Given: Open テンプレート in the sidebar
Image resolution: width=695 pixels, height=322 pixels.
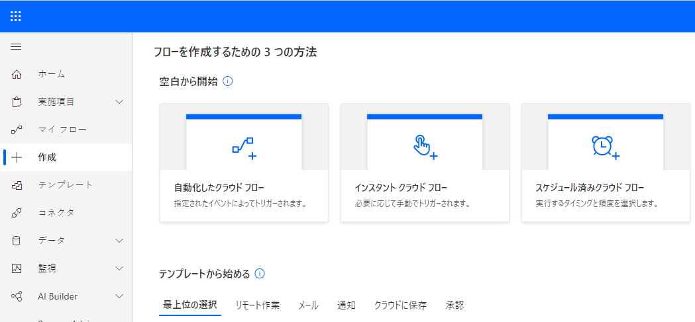Looking at the screenshot, I should tap(66, 185).
